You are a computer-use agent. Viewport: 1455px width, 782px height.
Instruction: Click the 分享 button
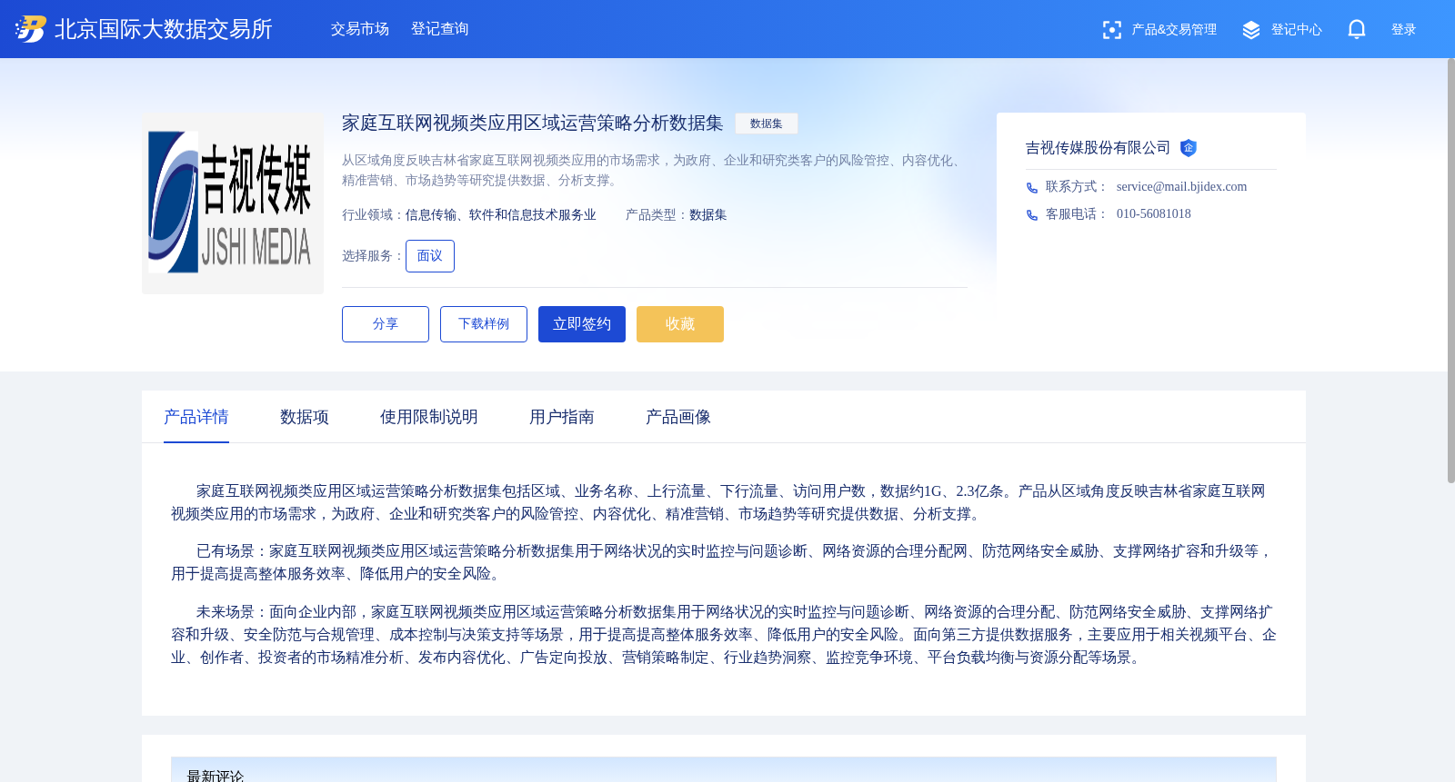point(386,324)
